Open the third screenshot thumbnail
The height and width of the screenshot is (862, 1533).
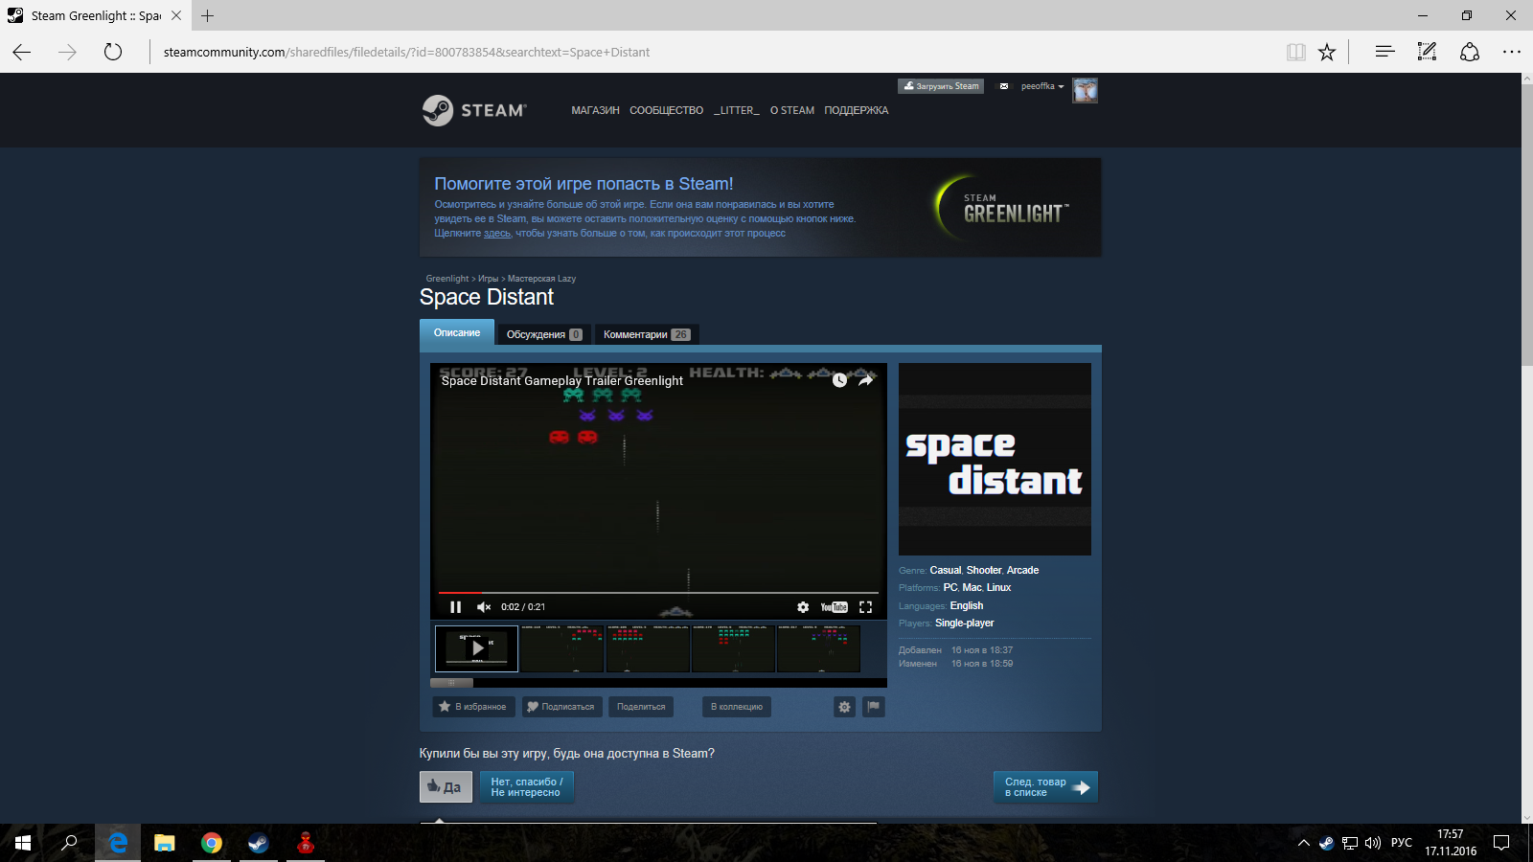[648, 648]
